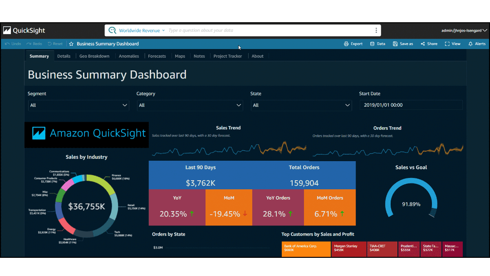Switch to the Geo Breakdown tab
Screen dimensions: 490x276
(94, 56)
